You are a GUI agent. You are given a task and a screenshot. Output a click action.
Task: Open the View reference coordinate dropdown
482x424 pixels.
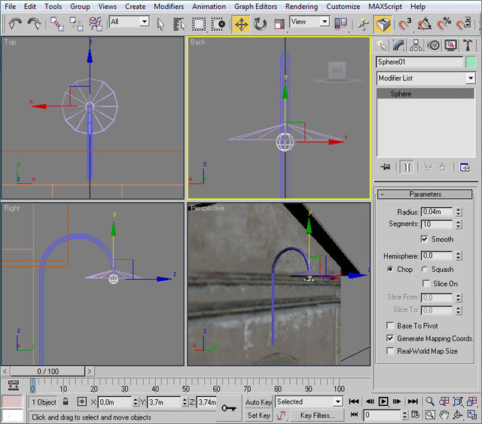click(x=324, y=22)
